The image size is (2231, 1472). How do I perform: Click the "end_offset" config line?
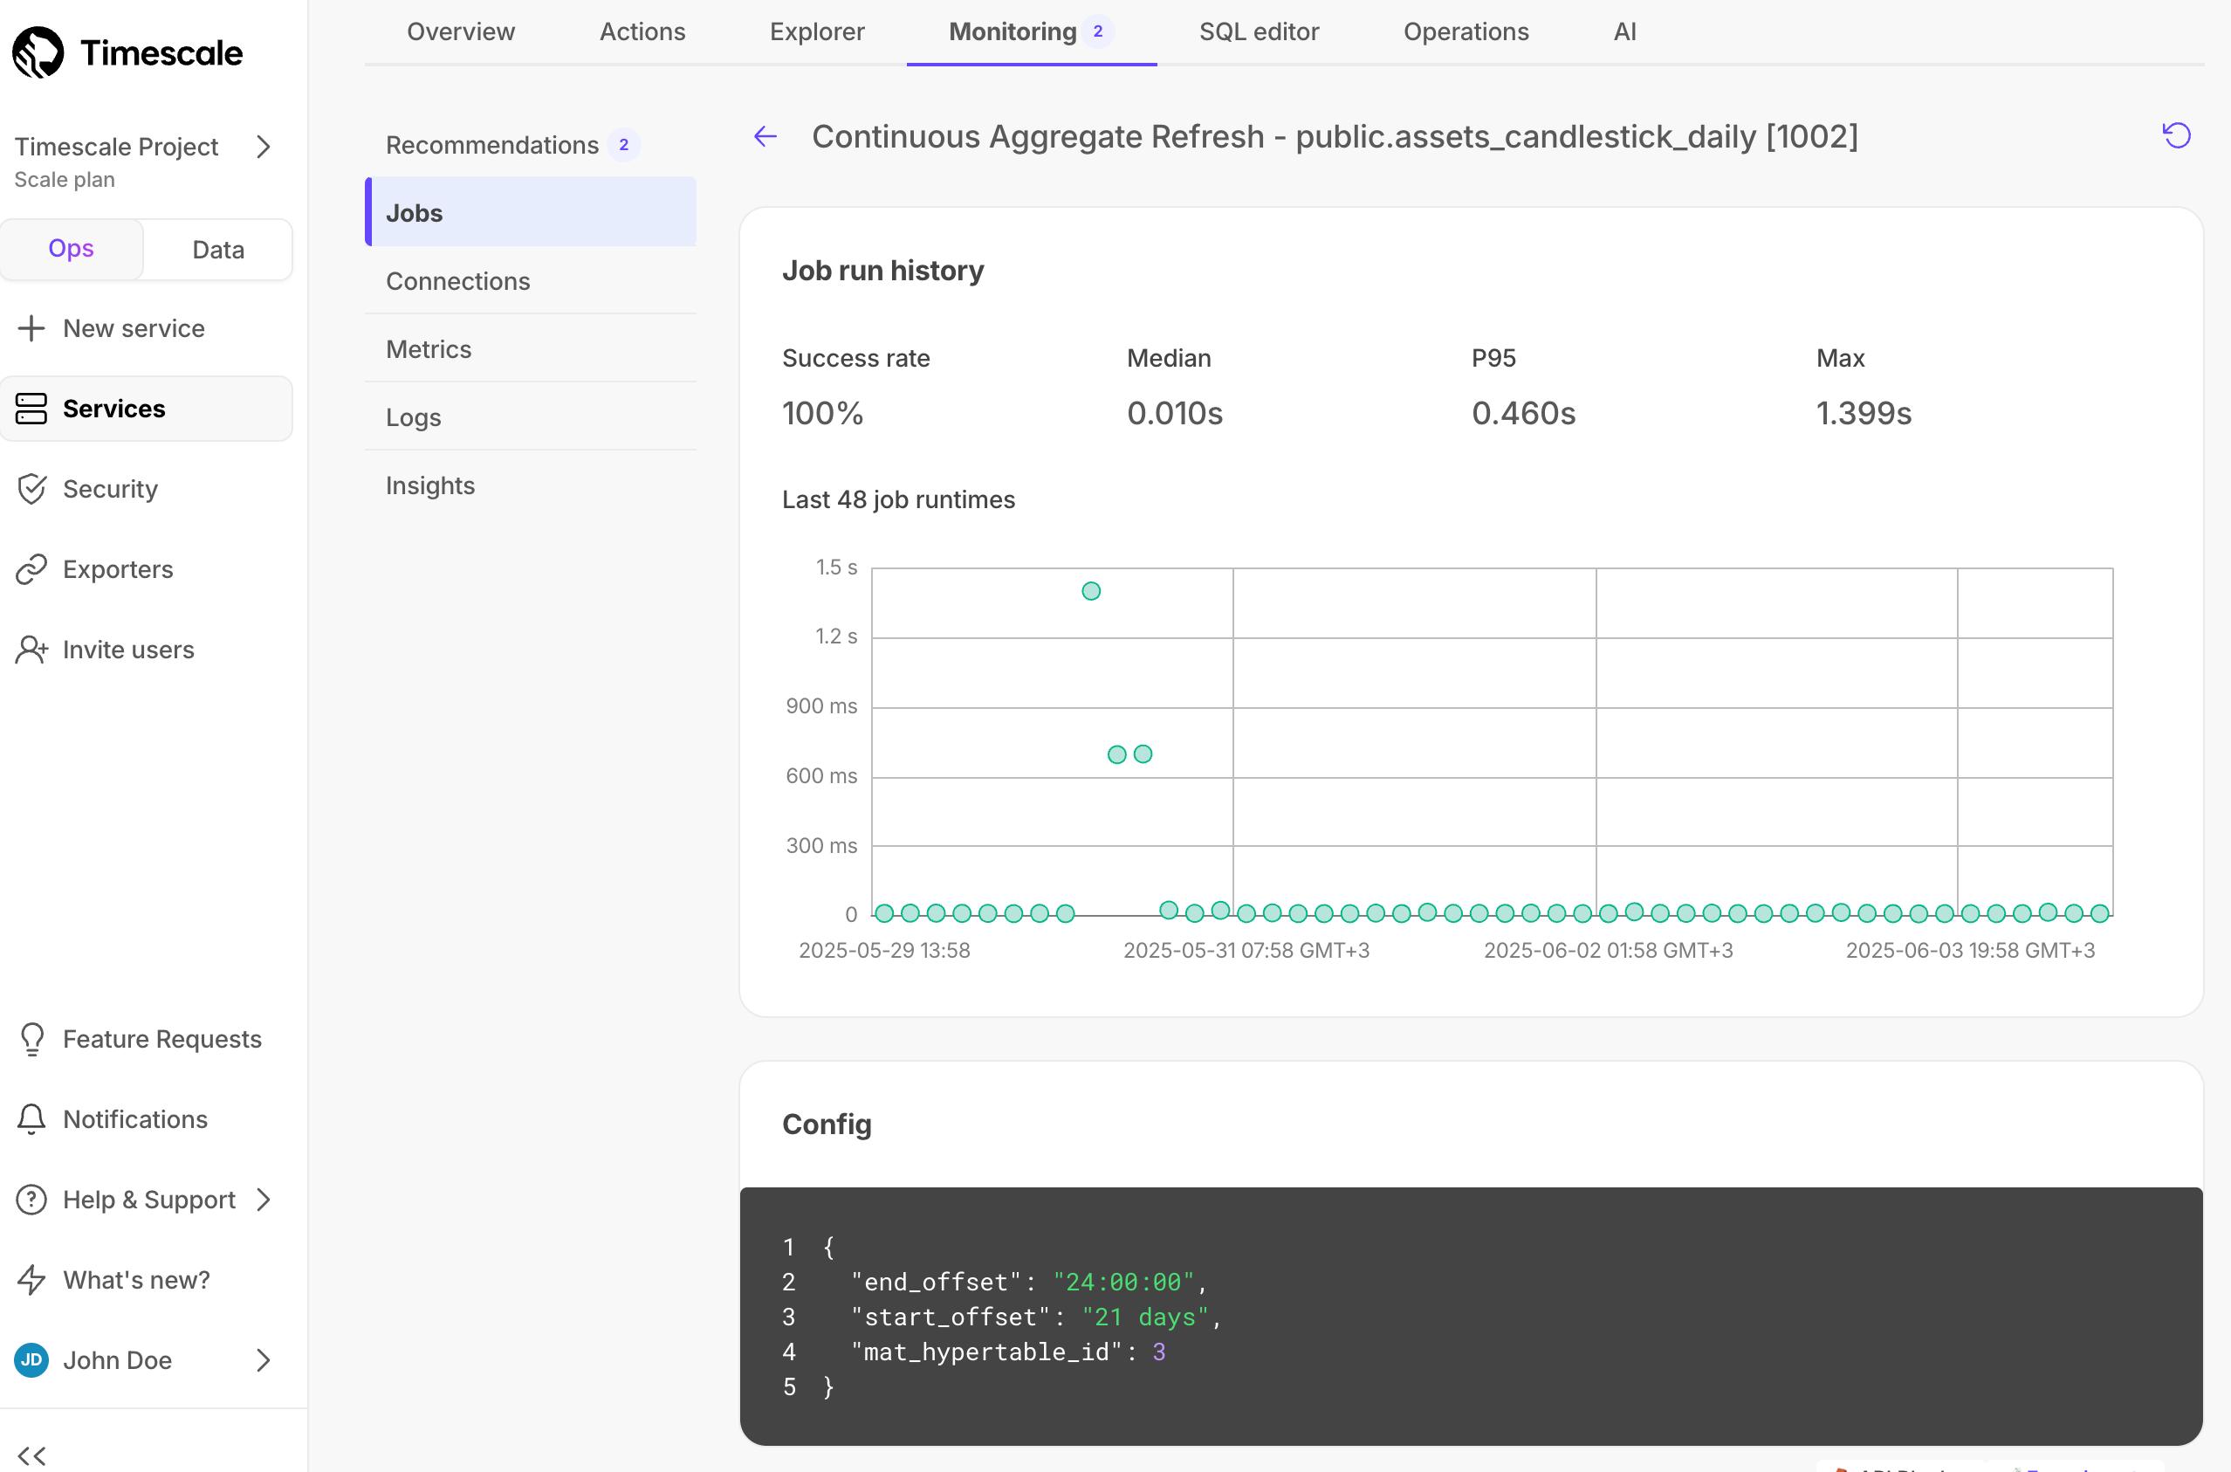point(1029,1283)
